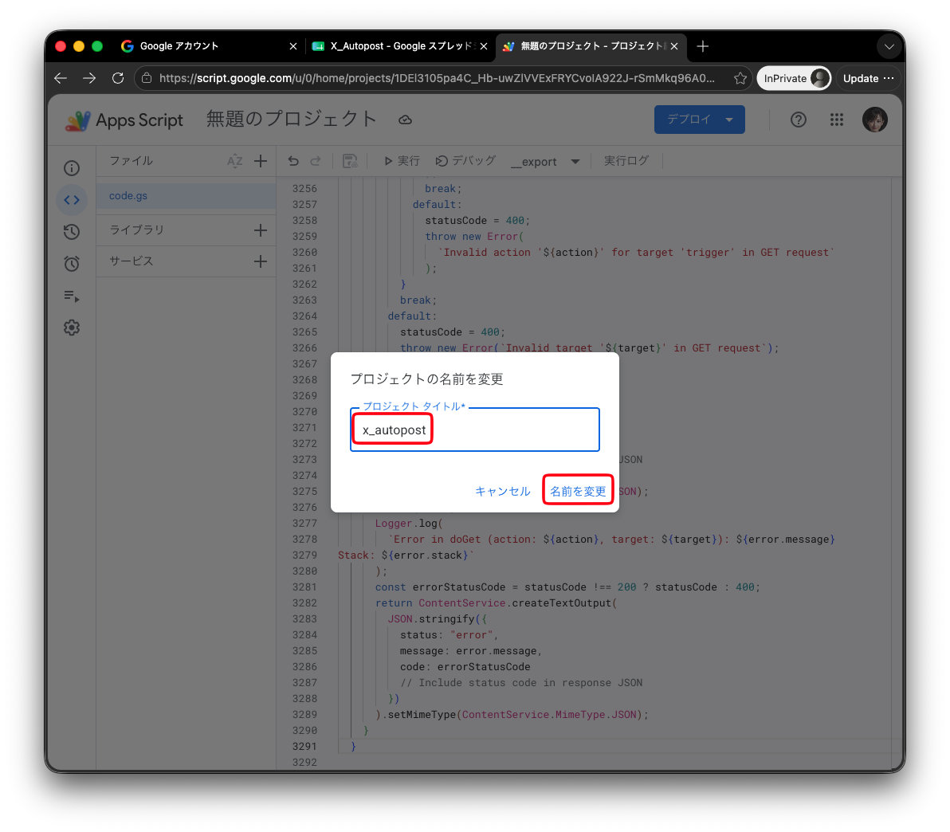Click the undo arrow in editor toolbar
950x832 pixels.
[x=293, y=161]
